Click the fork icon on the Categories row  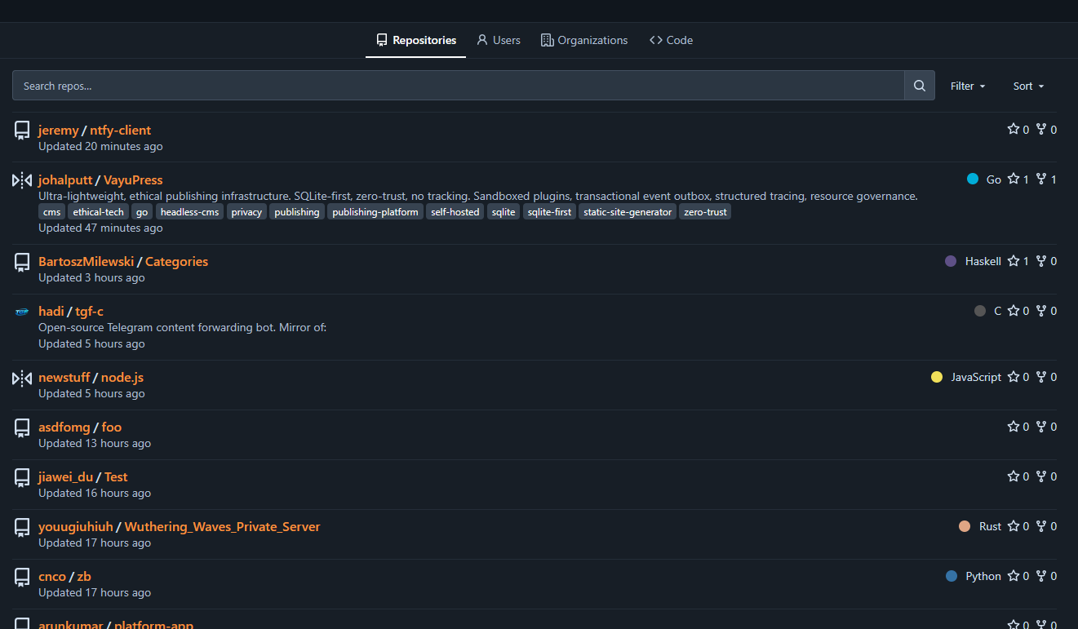pyautogui.click(x=1041, y=261)
